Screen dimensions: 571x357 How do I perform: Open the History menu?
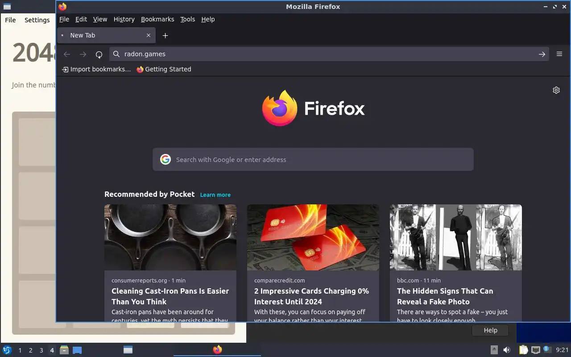tap(124, 19)
